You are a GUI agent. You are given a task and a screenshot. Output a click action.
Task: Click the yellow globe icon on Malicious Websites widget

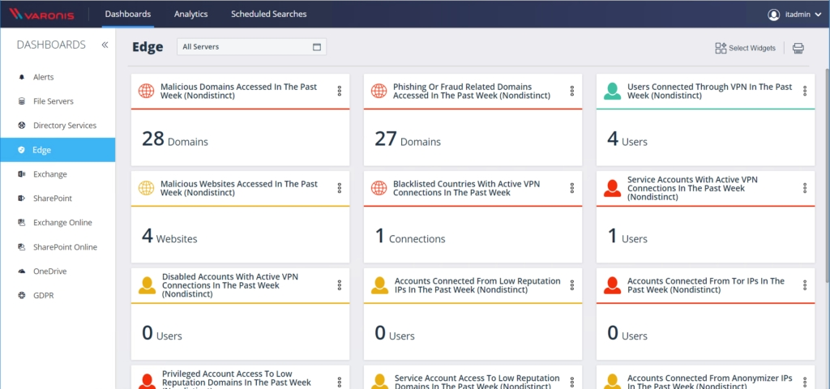147,188
